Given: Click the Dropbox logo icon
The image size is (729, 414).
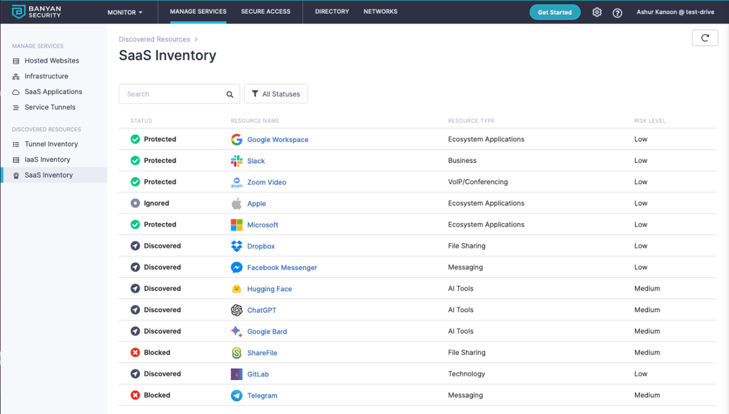Looking at the screenshot, I should pyautogui.click(x=237, y=246).
